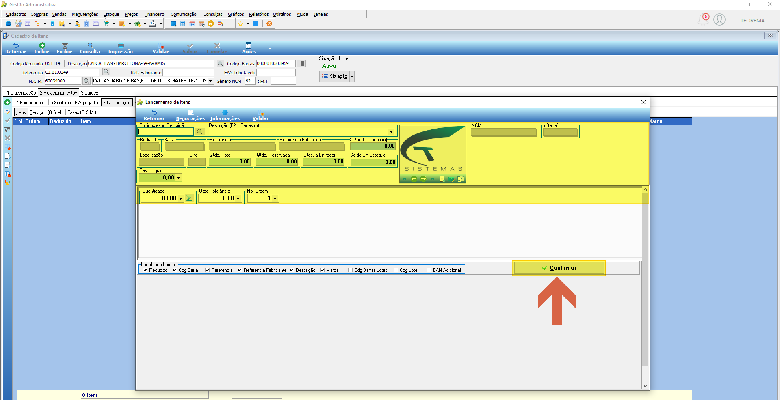Click the orange power icon in main toolbar

(269, 24)
